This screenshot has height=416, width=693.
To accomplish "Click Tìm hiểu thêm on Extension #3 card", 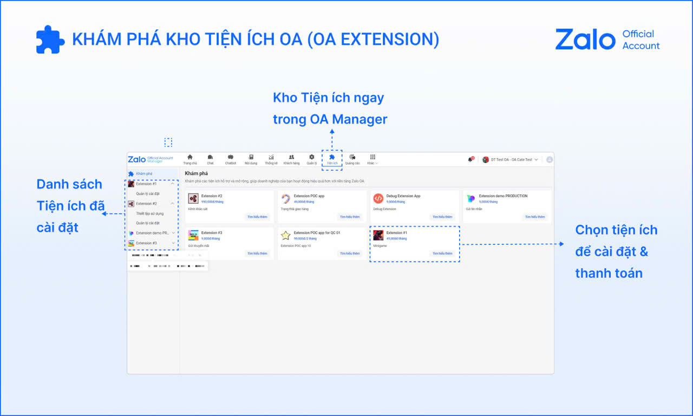I will tap(257, 253).
